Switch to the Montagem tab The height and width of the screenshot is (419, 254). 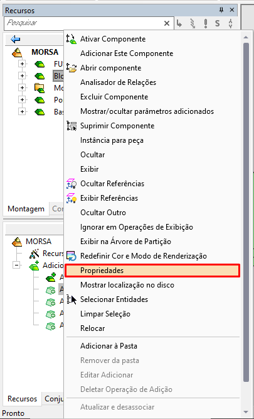pos(26,209)
